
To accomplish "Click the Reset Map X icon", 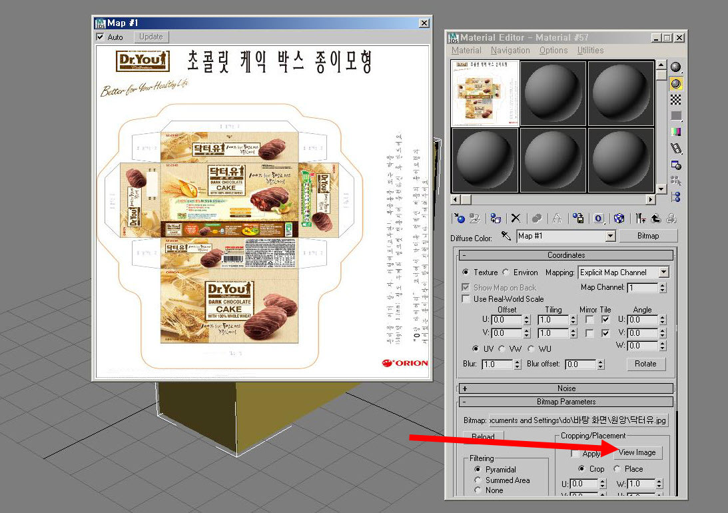I will click(x=516, y=219).
